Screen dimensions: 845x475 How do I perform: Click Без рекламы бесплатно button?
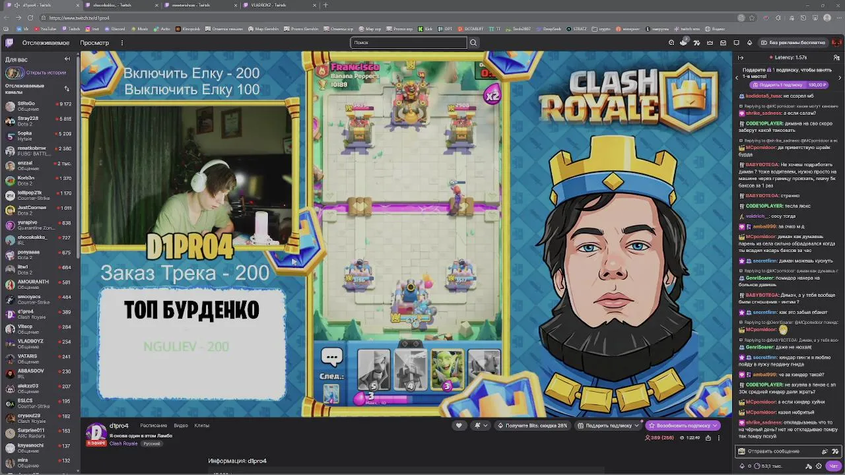tap(792, 43)
